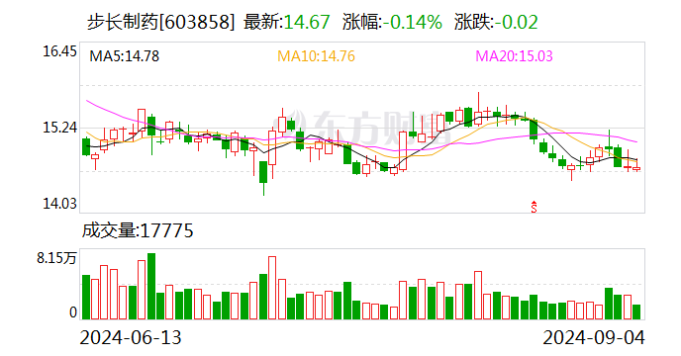
Task: Click the latest price 14.67 value
Action: (x=307, y=22)
